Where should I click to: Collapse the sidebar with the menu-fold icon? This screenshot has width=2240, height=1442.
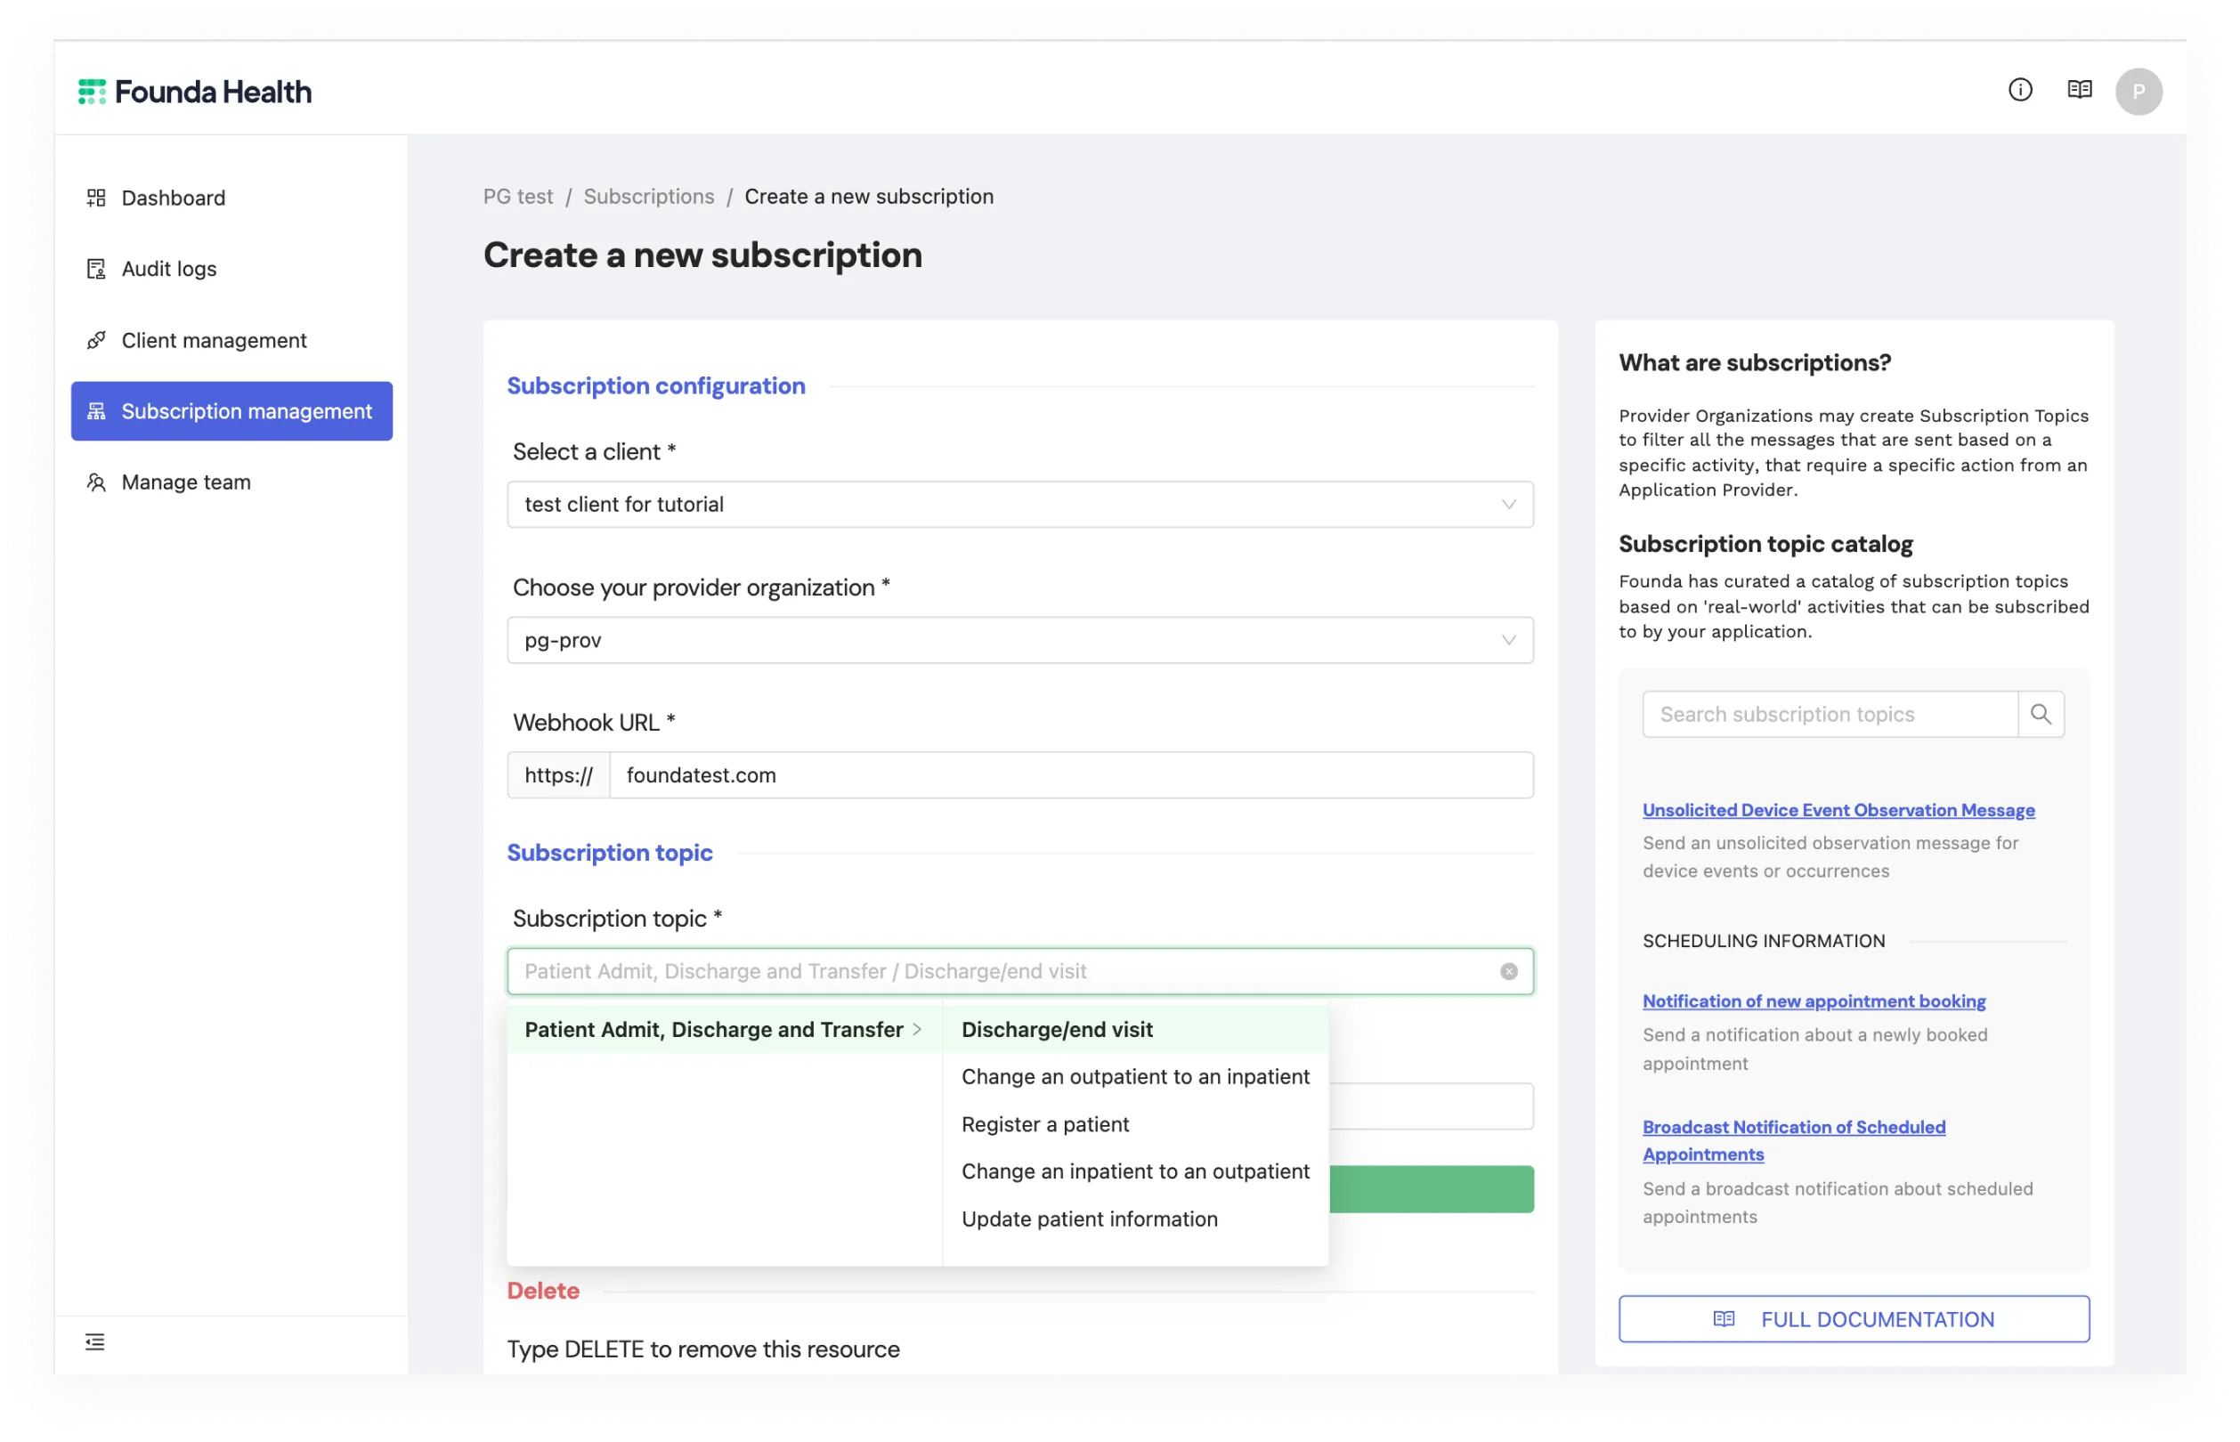(x=94, y=1341)
